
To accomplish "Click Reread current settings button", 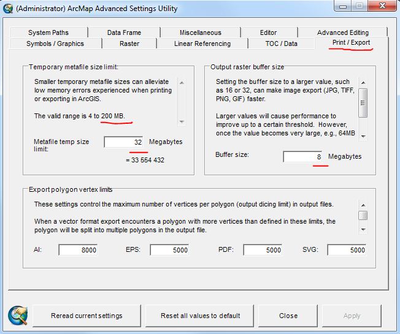I will [x=87, y=316].
